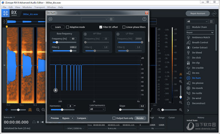Adjust the Slope slider handle
Viewport: 220px width, 134px height.
click(120, 110)
